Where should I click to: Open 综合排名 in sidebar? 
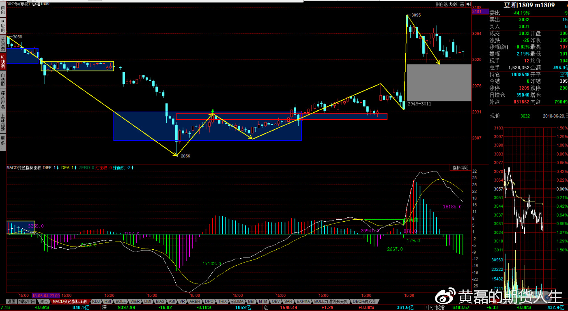tap(3, 100)
